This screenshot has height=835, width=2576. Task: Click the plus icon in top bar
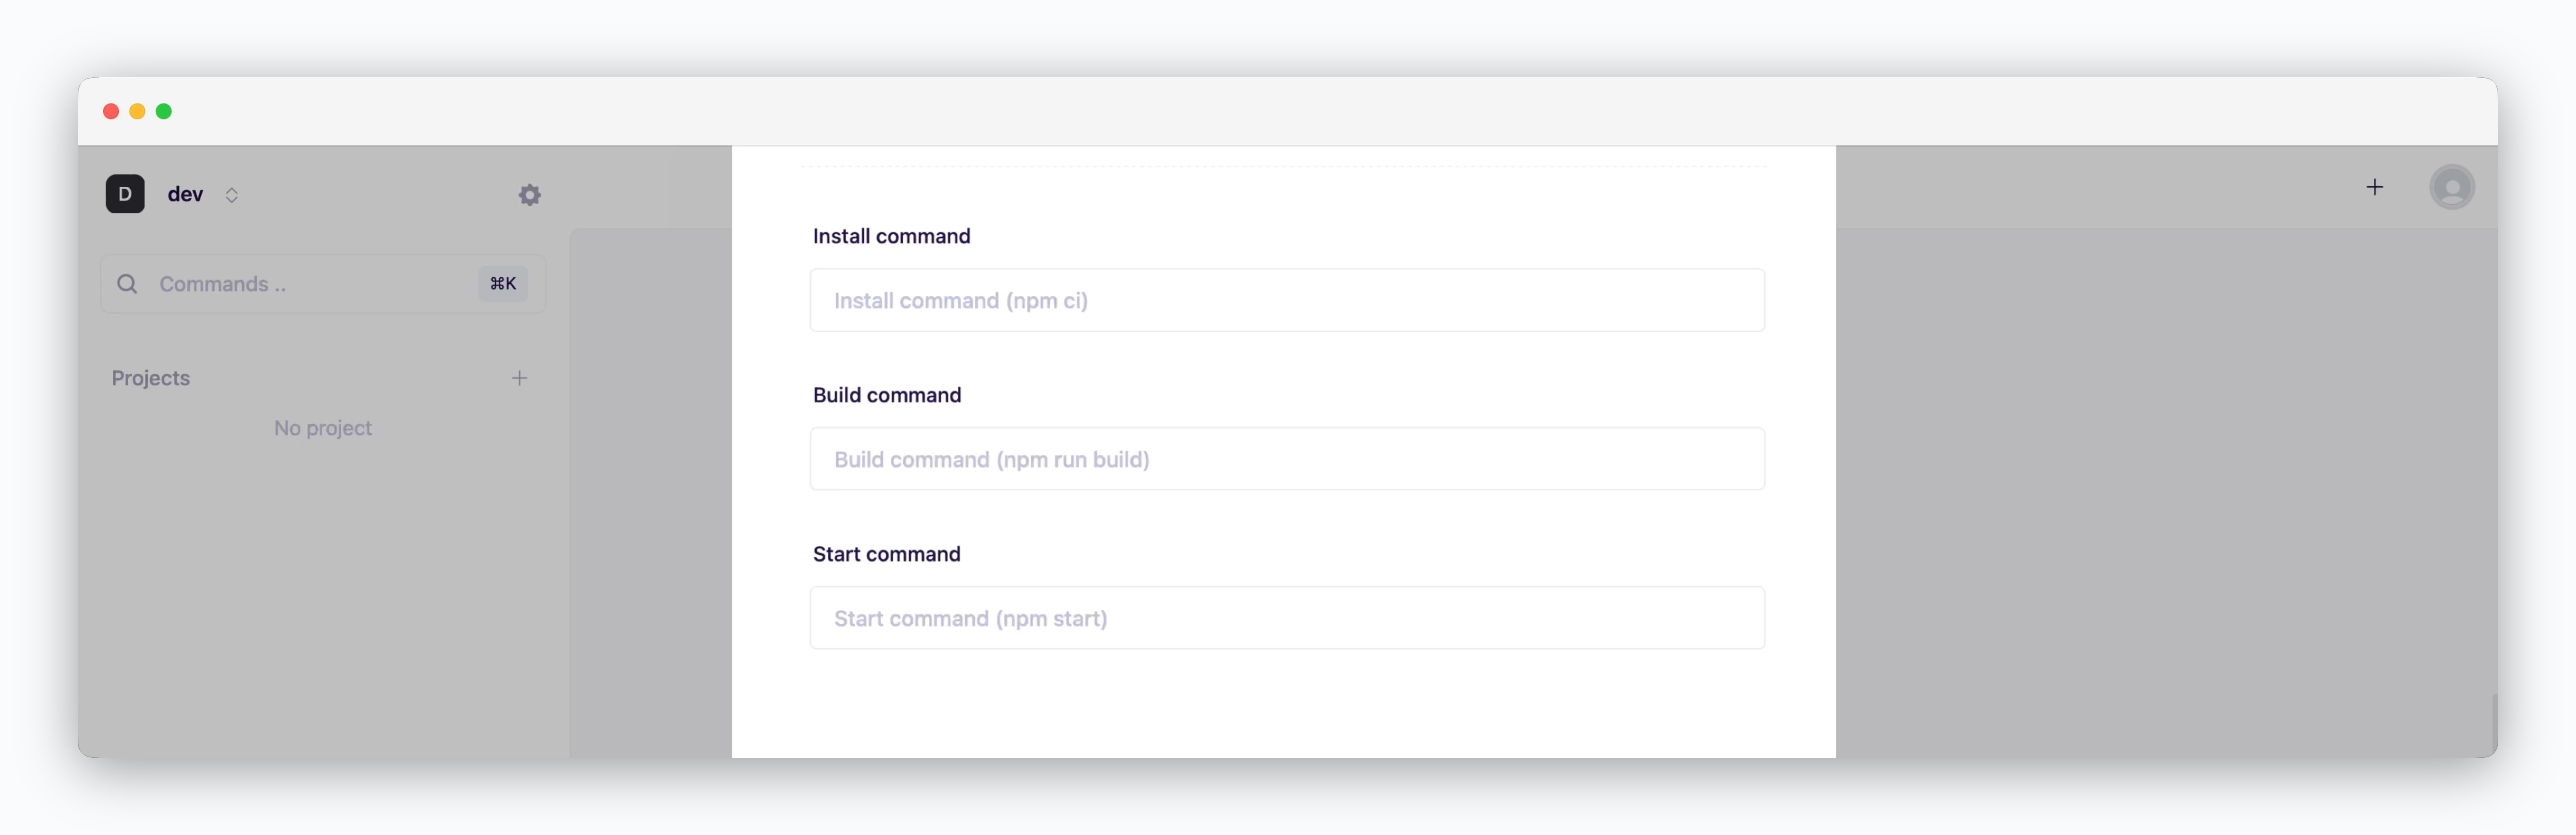2374,187
